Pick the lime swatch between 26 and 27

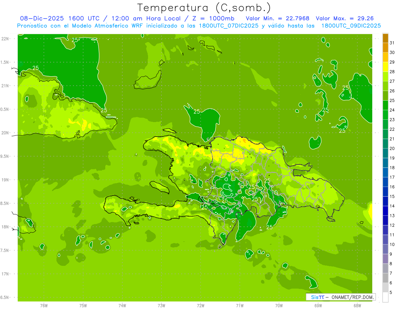(385, 86)
